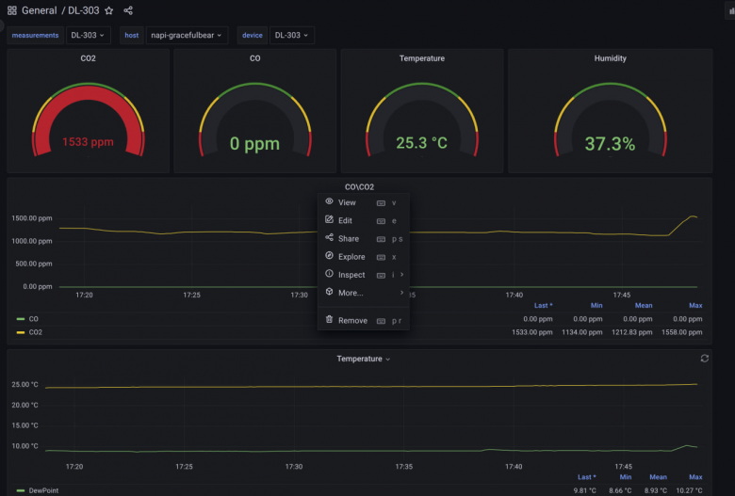Open the device DL-303 dropdown
Screen dimensions: 735x496
coord(291,35)
